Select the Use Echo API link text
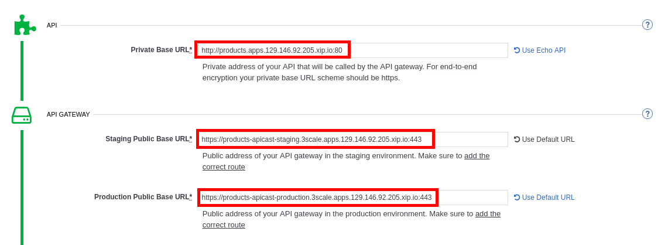The height and width of the screenshot is (245, 668). pyautogui.click(x=543, y=50)
